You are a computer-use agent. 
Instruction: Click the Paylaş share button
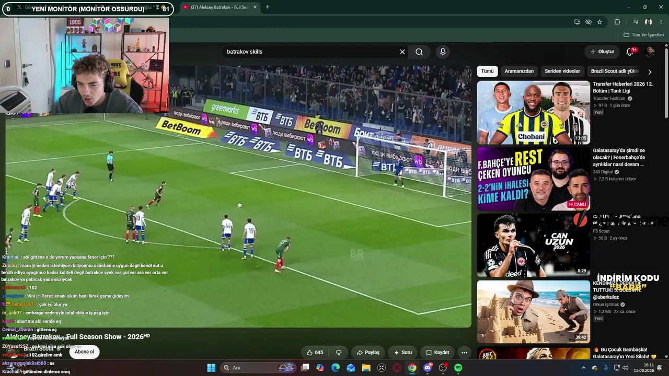coord(368,352)
